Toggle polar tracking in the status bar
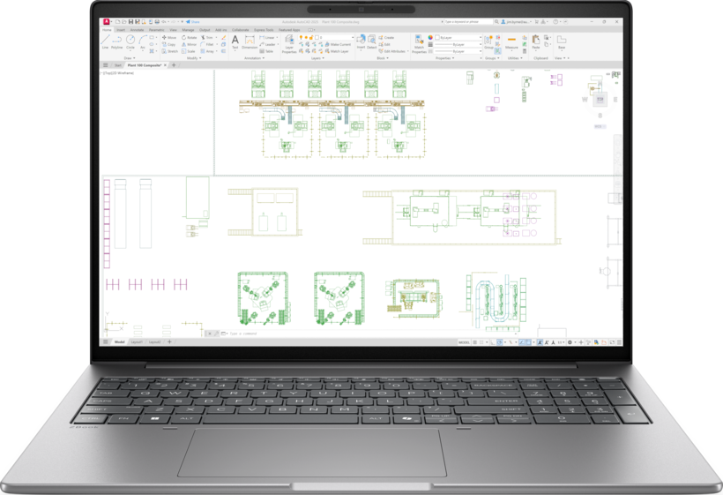The image size is (723, 495). pyautogui.click(x=500, y=342)
